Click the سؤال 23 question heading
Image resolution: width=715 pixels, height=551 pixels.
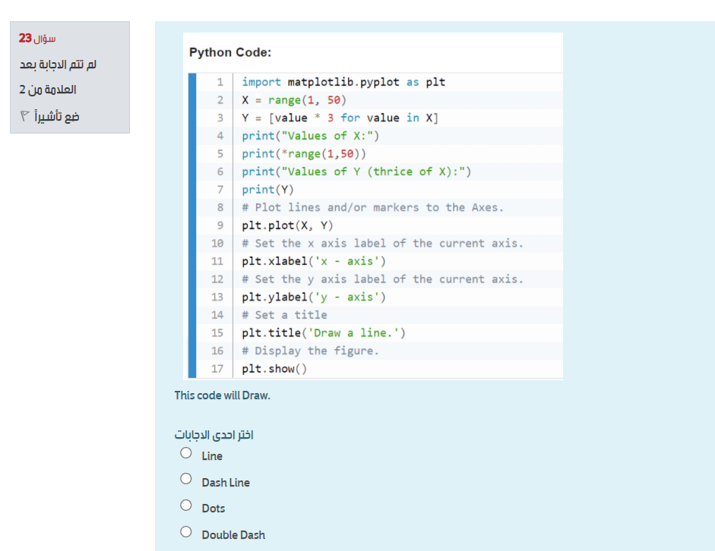(37, 38)
